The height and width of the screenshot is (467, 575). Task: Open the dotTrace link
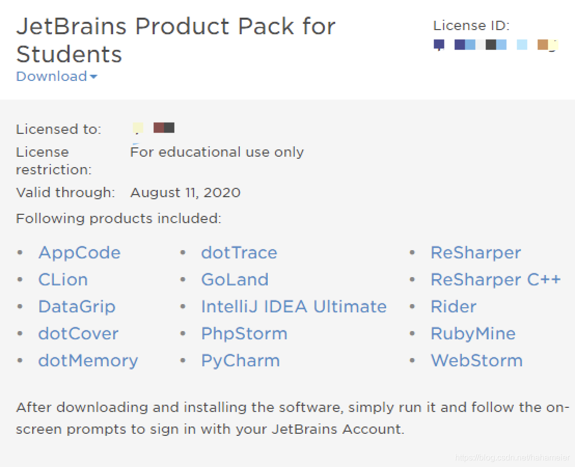(x=239, y=253)
